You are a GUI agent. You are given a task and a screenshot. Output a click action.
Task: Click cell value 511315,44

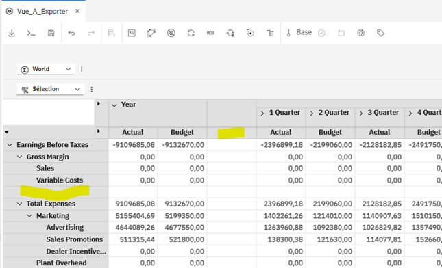[137, 239]
